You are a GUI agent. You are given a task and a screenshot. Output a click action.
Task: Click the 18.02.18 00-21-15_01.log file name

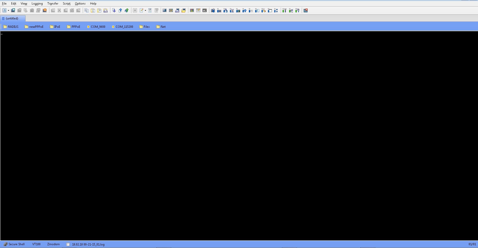(x=88, y=244)
